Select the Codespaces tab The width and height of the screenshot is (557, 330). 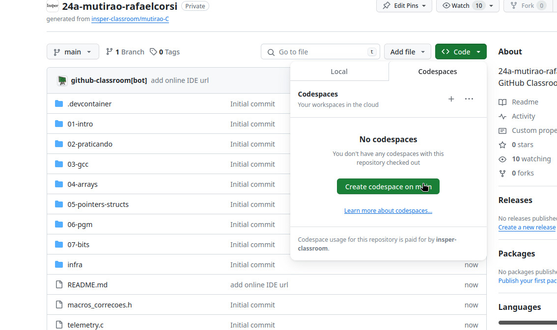[x=438, y=71]
